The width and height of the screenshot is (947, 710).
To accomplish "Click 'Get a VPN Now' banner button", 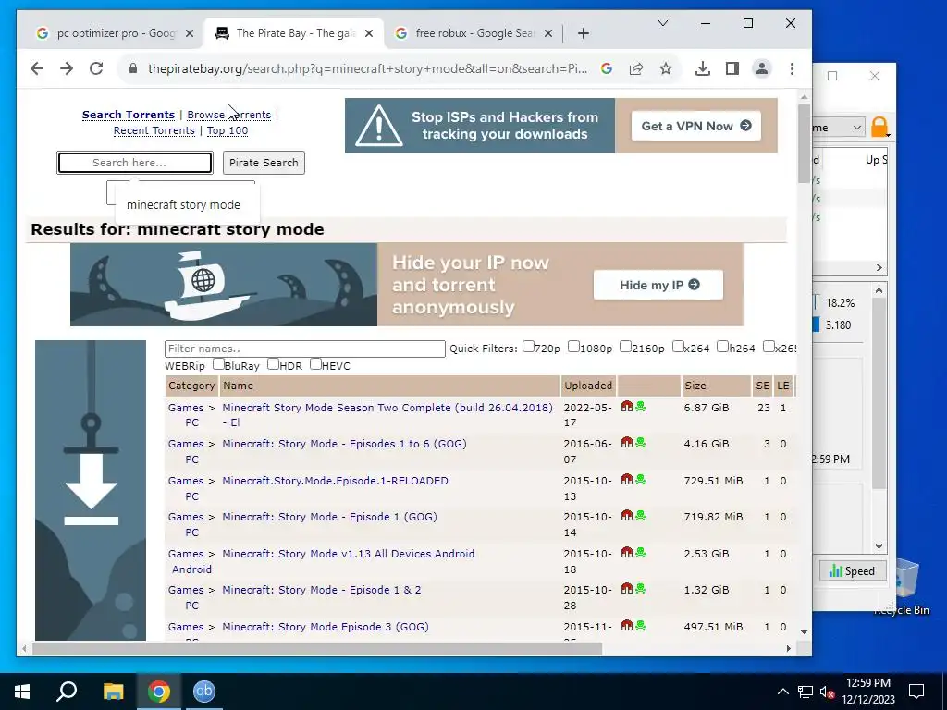I will click(695, 126).
